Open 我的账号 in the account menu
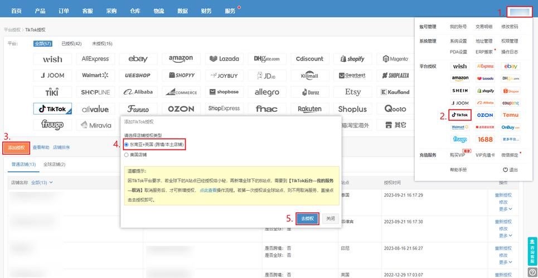Image resolution: width=538 pixels, height=278 pixels. (x=458, y=26)
